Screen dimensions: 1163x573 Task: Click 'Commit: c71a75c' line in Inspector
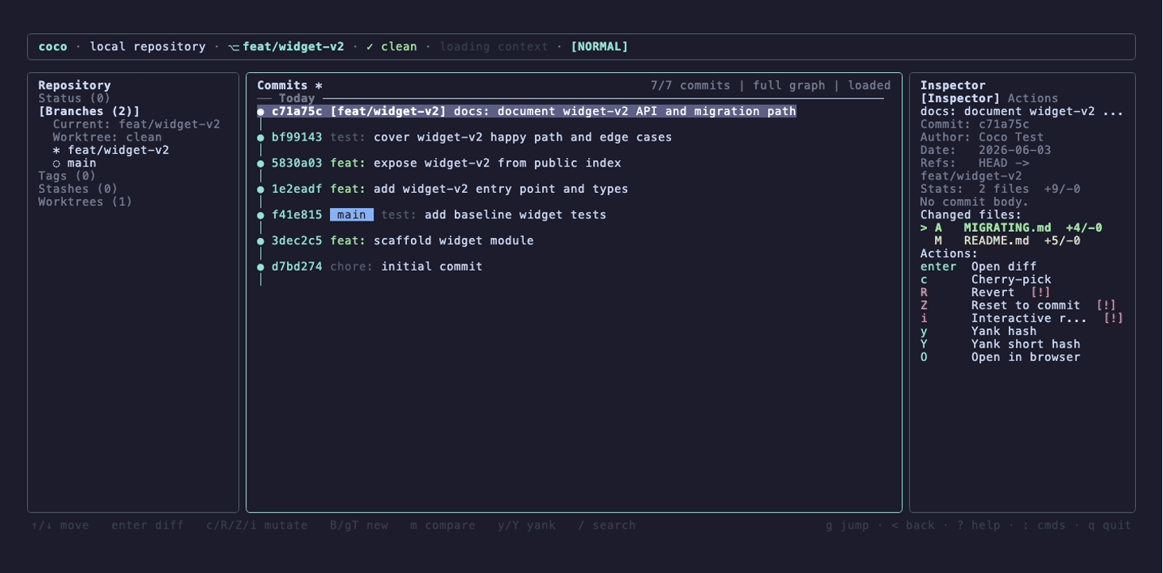pos(975,125)
